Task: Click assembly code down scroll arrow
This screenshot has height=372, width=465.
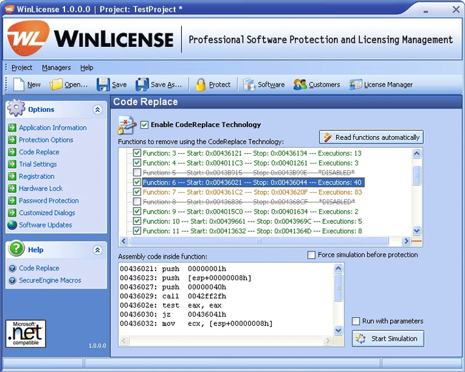Action: click(338, 330)
